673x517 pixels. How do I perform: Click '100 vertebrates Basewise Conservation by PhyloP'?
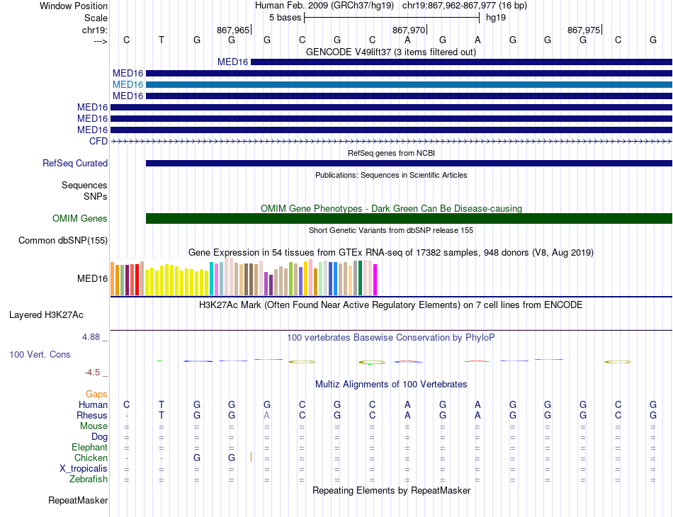click(x=391, y=338)
